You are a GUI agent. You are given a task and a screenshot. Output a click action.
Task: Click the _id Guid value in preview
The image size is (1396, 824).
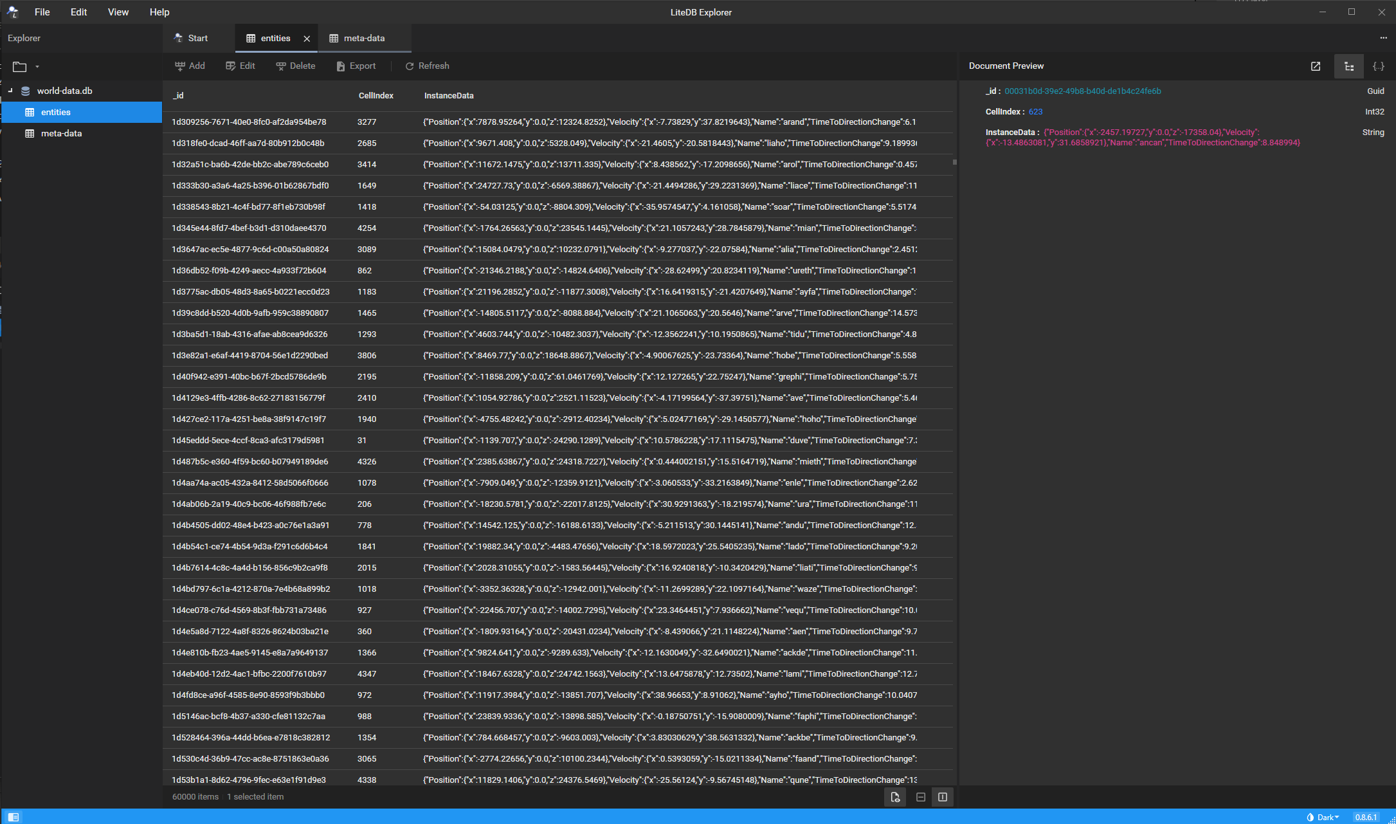pos(1083,91)
